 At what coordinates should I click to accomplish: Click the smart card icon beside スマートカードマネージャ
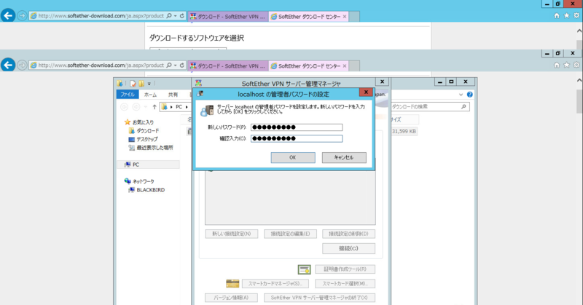[x=232, y=284]
